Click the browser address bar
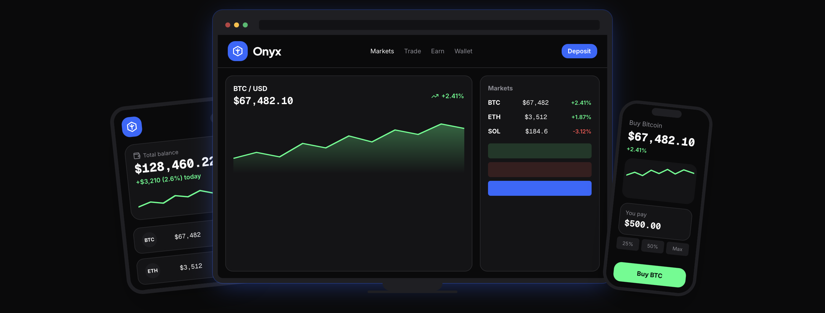Image resolution: width=825 pixels, height=313 pixels. point(429,25)
